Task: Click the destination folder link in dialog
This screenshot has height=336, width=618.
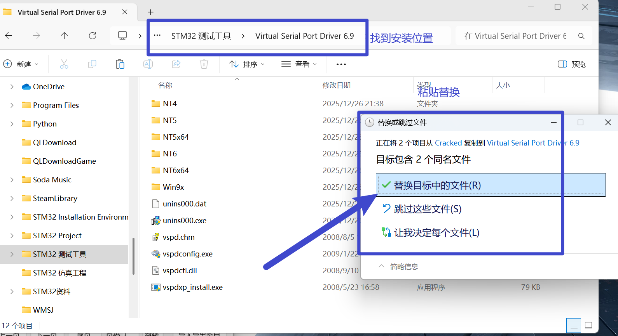Action: click(533, 143)
